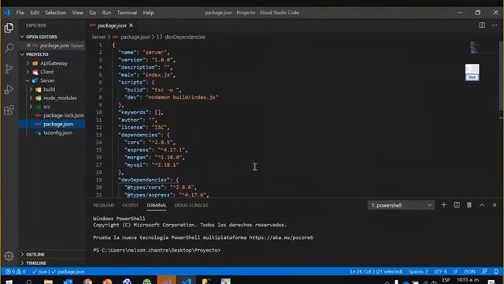Open the Explorer view in activity bar
The image size is (504, 284).
pos(9,28)
